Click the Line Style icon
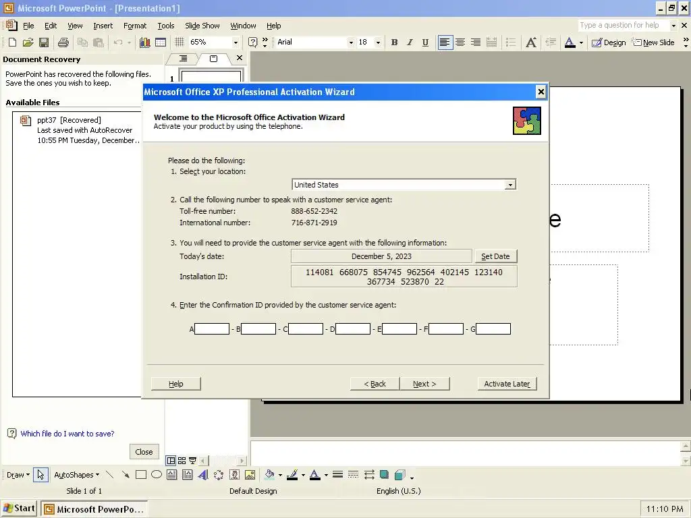This screenshot has width=691, height=518. click(x=337, y=475)
